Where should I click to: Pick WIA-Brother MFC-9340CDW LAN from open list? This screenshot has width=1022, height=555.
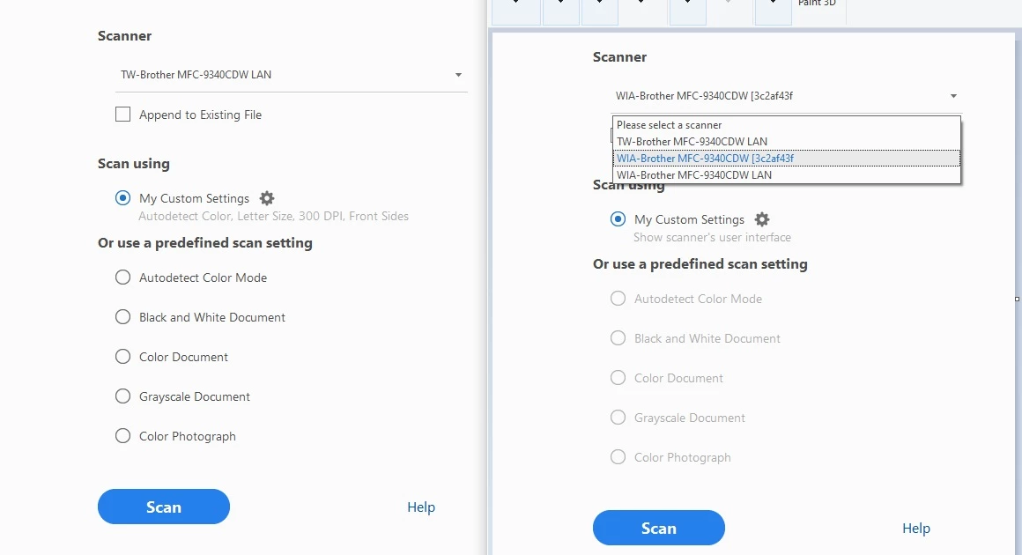786,174
